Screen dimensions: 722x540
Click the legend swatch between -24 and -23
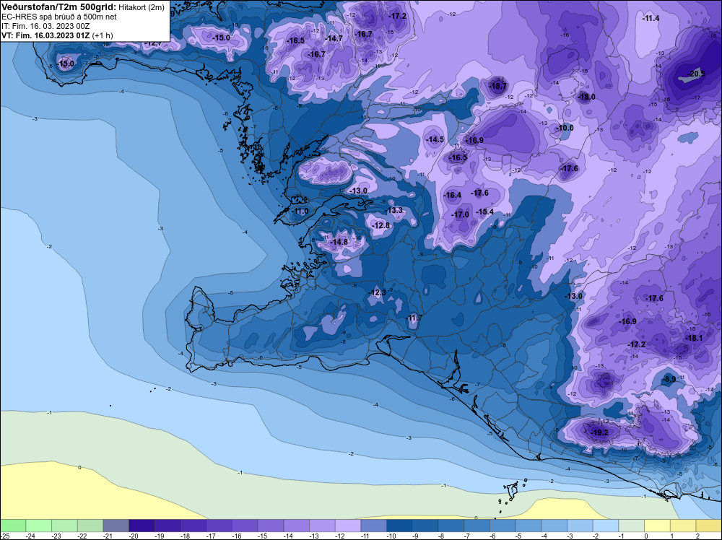click(39, 526)
